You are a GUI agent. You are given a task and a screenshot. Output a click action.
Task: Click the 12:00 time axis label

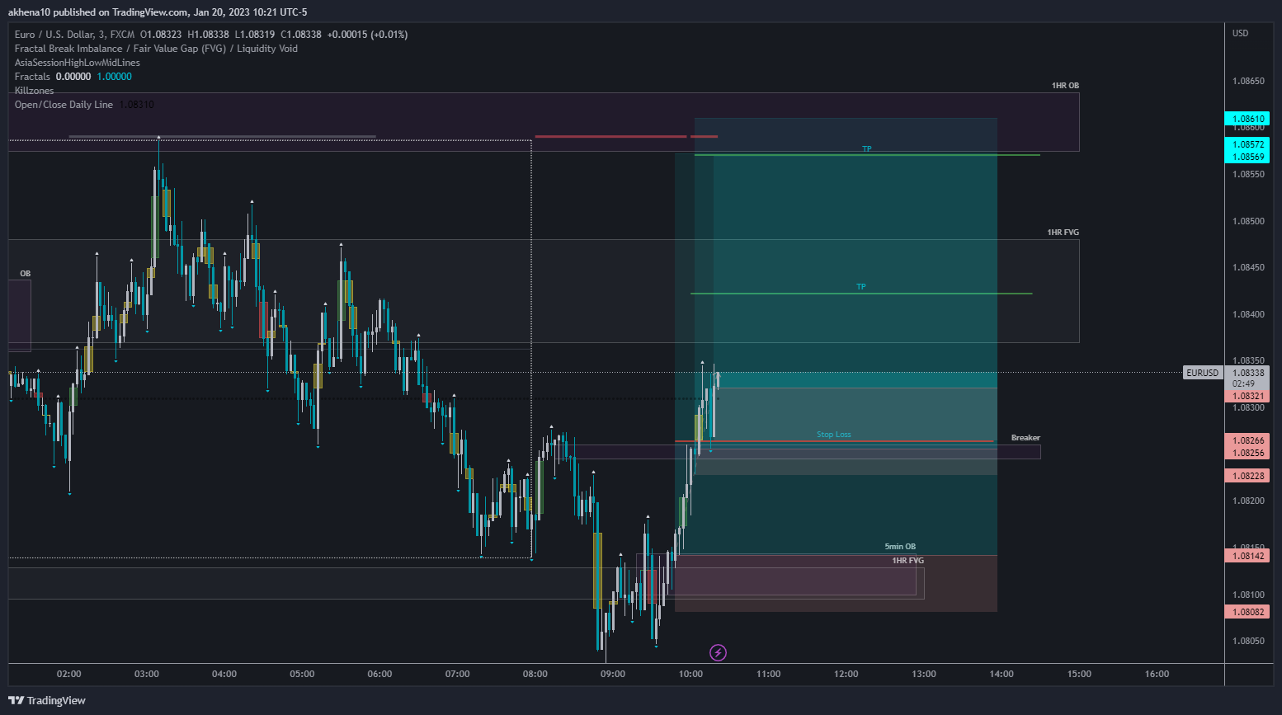(x=846, y=674)
